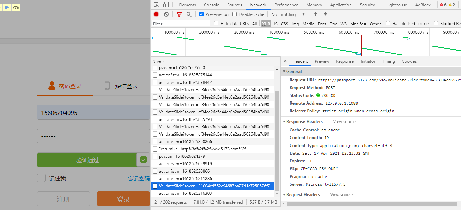
Task: Click the phone number input field
Action: 93,112
